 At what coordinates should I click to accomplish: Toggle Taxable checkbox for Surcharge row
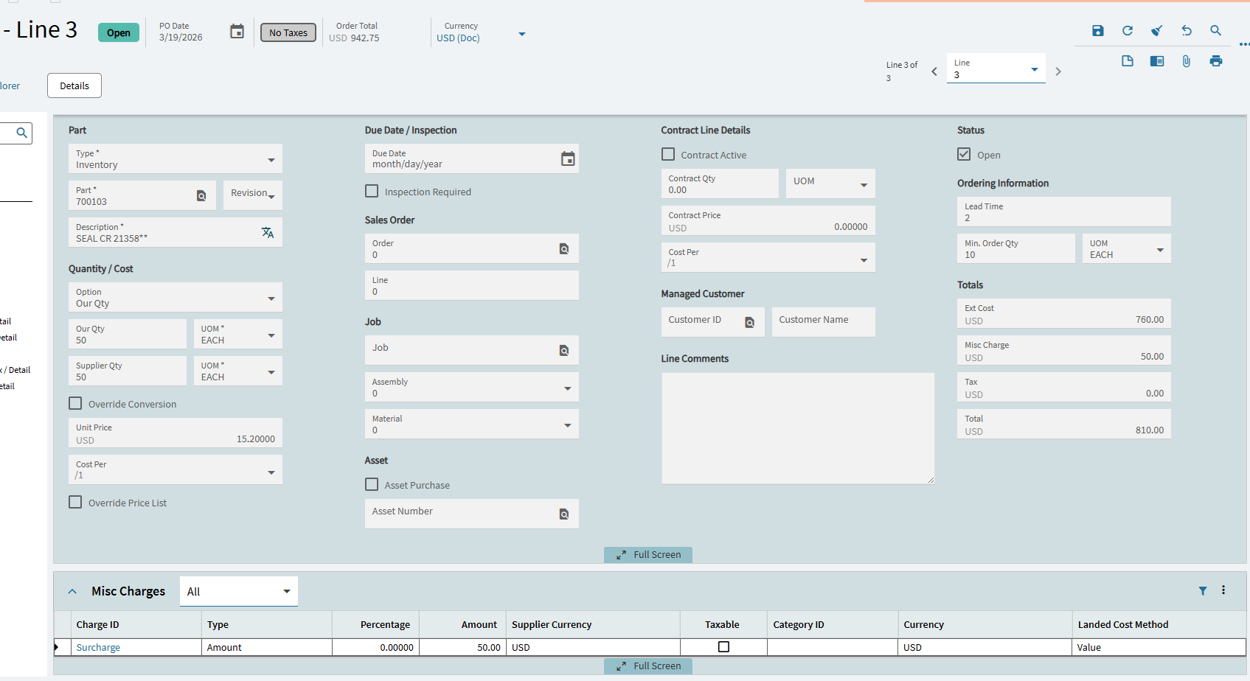(723, 646)
